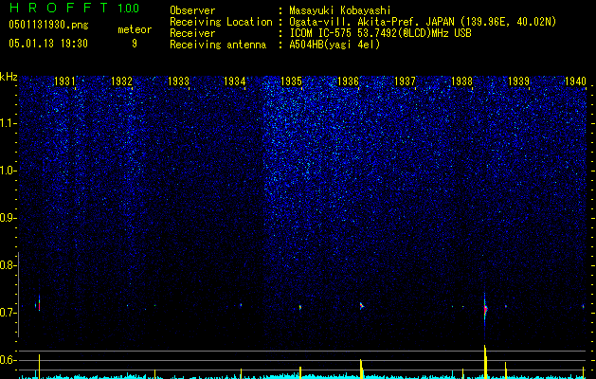Click the 1933 time marker

[x=178, y=81]
